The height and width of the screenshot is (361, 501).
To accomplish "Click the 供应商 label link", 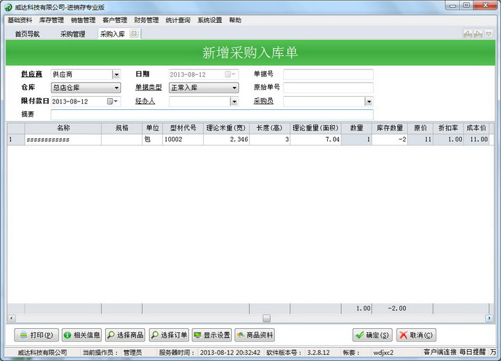I will pos(31,74).
